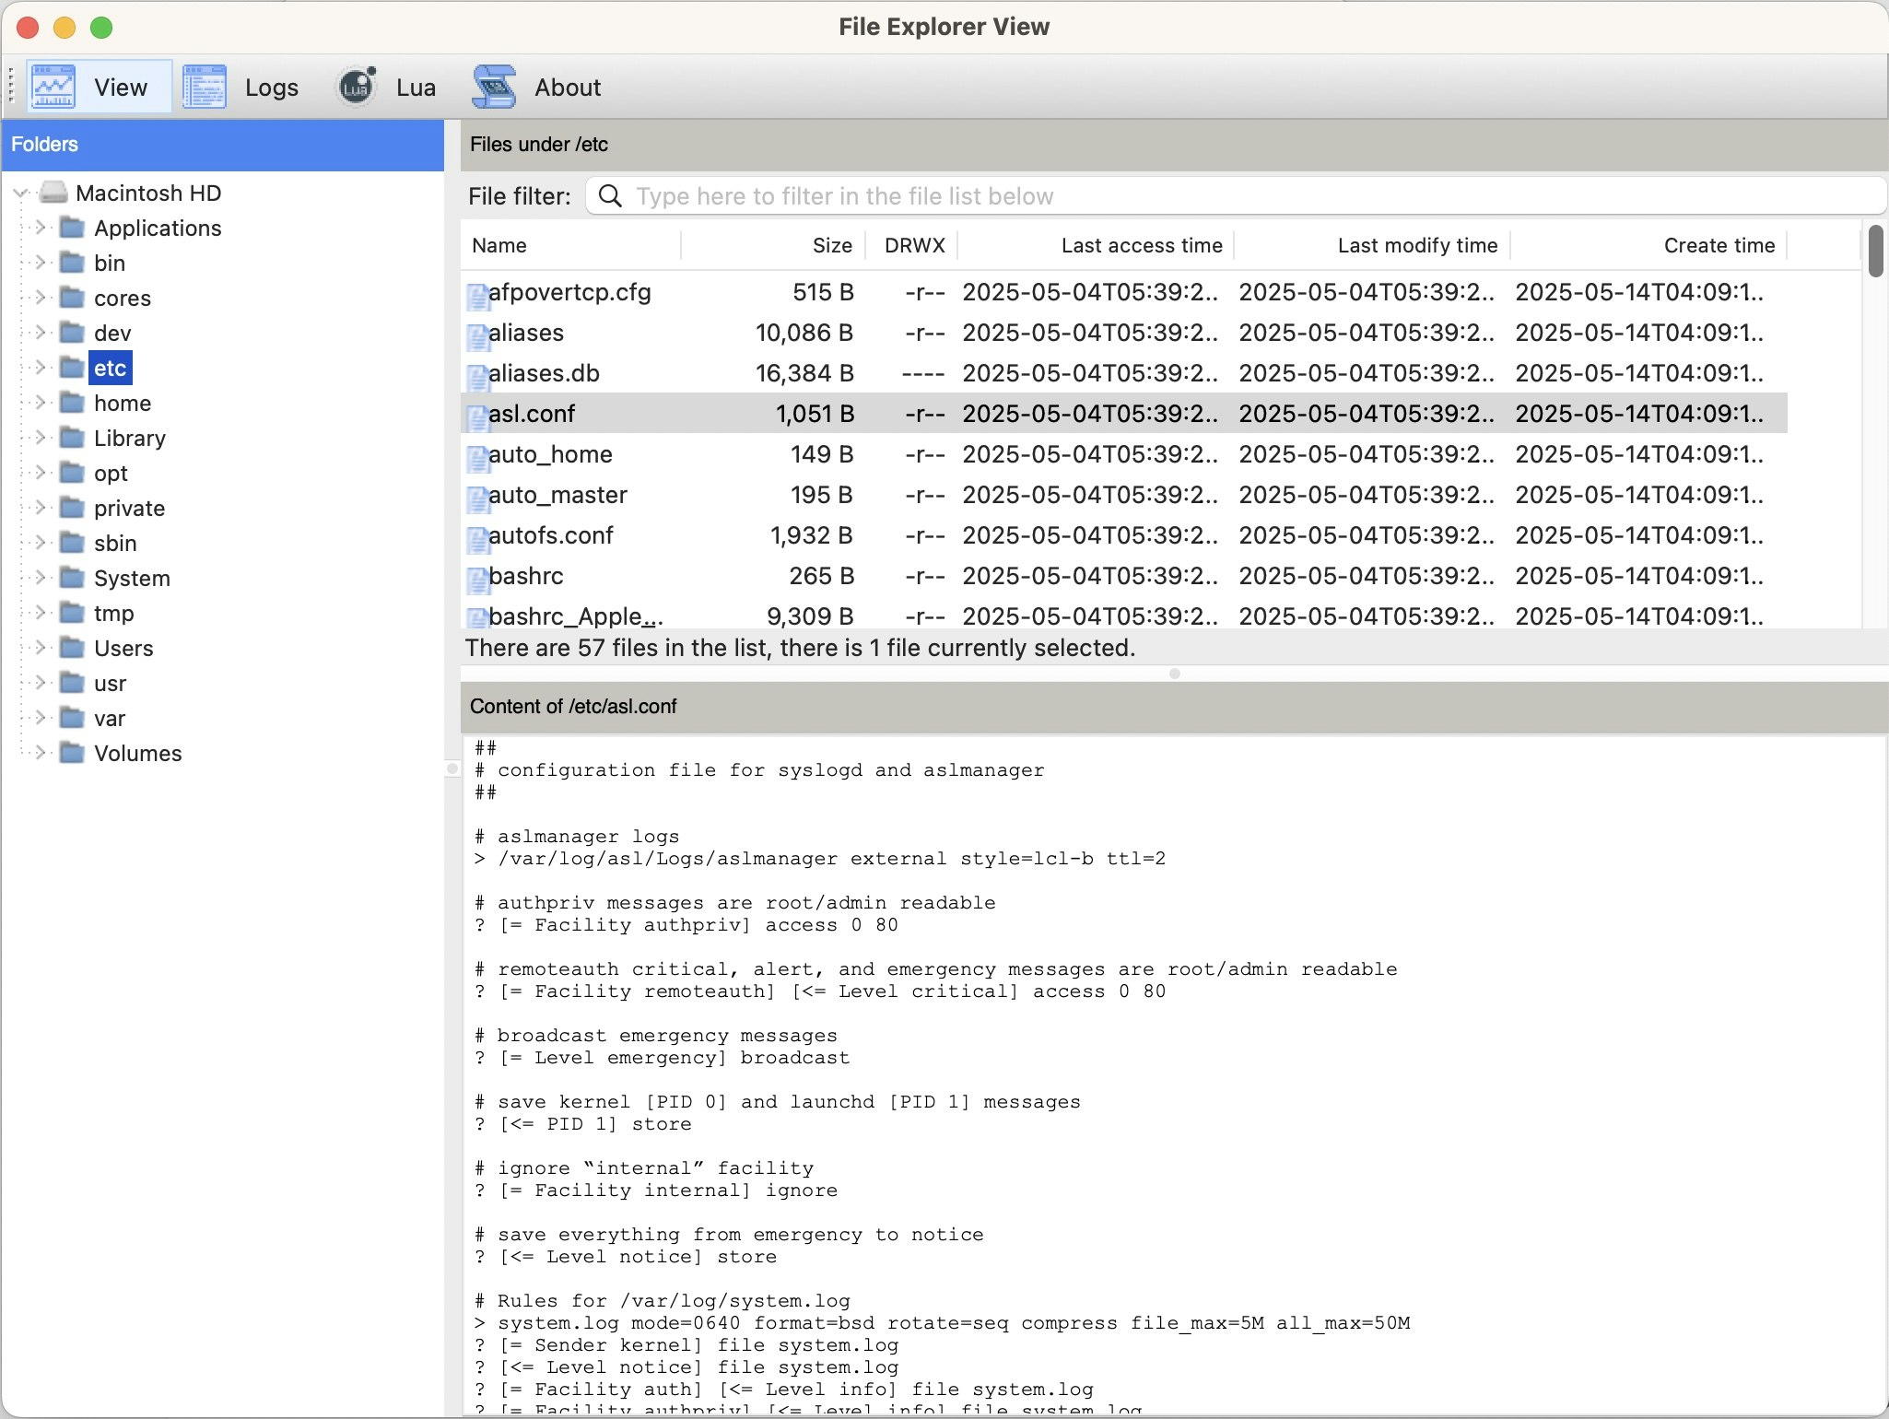Open the Logs toolbar icon
This screenshot has width=1889, height=1419.
(x=205, y=87)
